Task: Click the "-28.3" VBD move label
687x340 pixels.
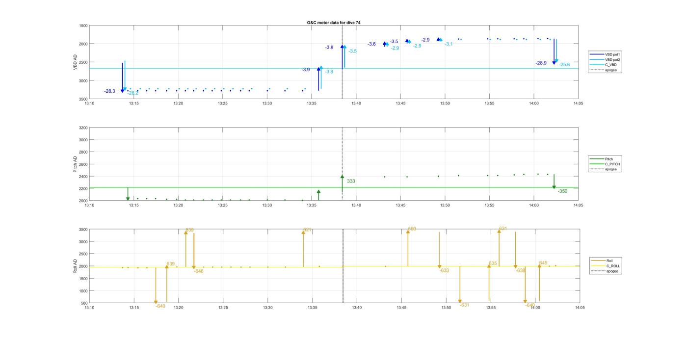Action: click(x=109, y=91)
